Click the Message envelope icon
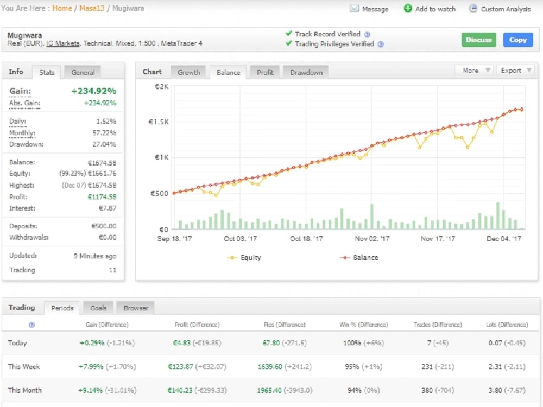Viewport: 543px width, 407px height. pos(353,9)
